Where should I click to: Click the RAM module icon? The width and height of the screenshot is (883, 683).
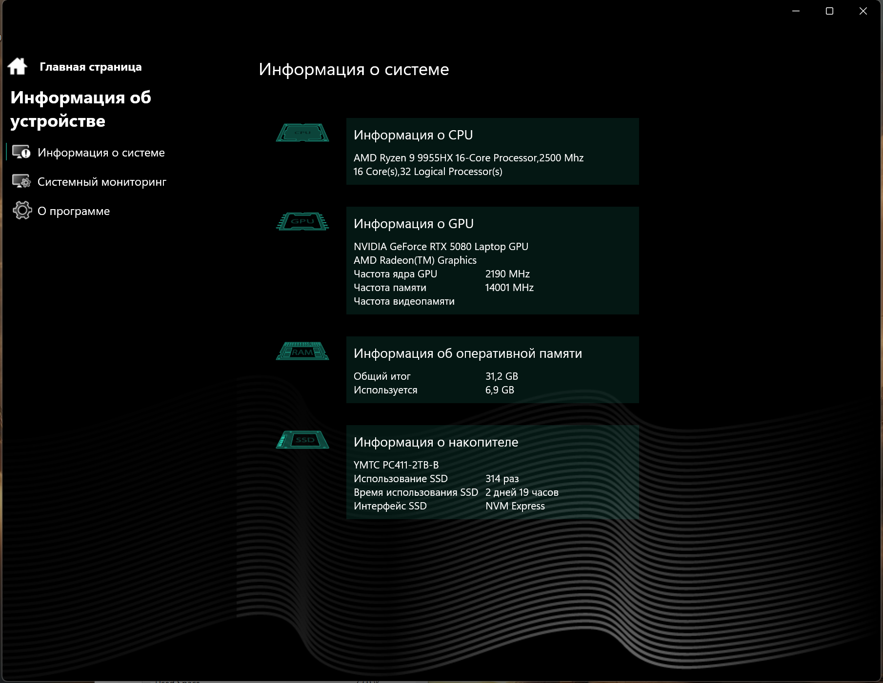click(x=302, y=351)
